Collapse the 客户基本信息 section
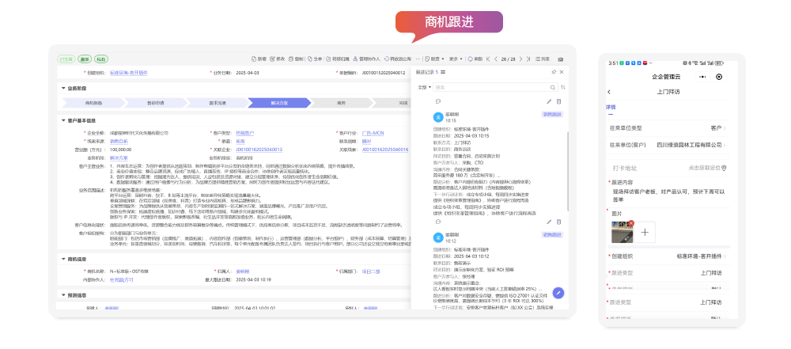This screenshot has width=791, height=349. [x=63, y=120]
